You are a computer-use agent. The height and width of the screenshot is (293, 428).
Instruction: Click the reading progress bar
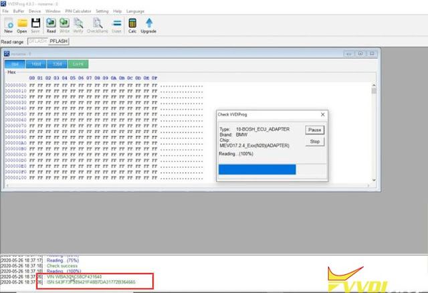[x=272, y=169]
